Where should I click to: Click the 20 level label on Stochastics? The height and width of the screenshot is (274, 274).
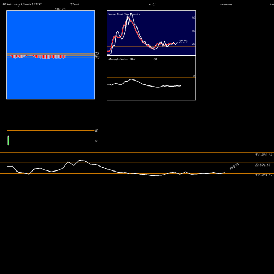193,44
